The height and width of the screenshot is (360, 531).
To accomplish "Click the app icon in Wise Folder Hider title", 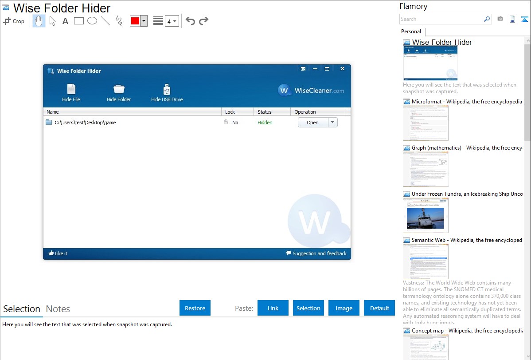I will (51, 71).
